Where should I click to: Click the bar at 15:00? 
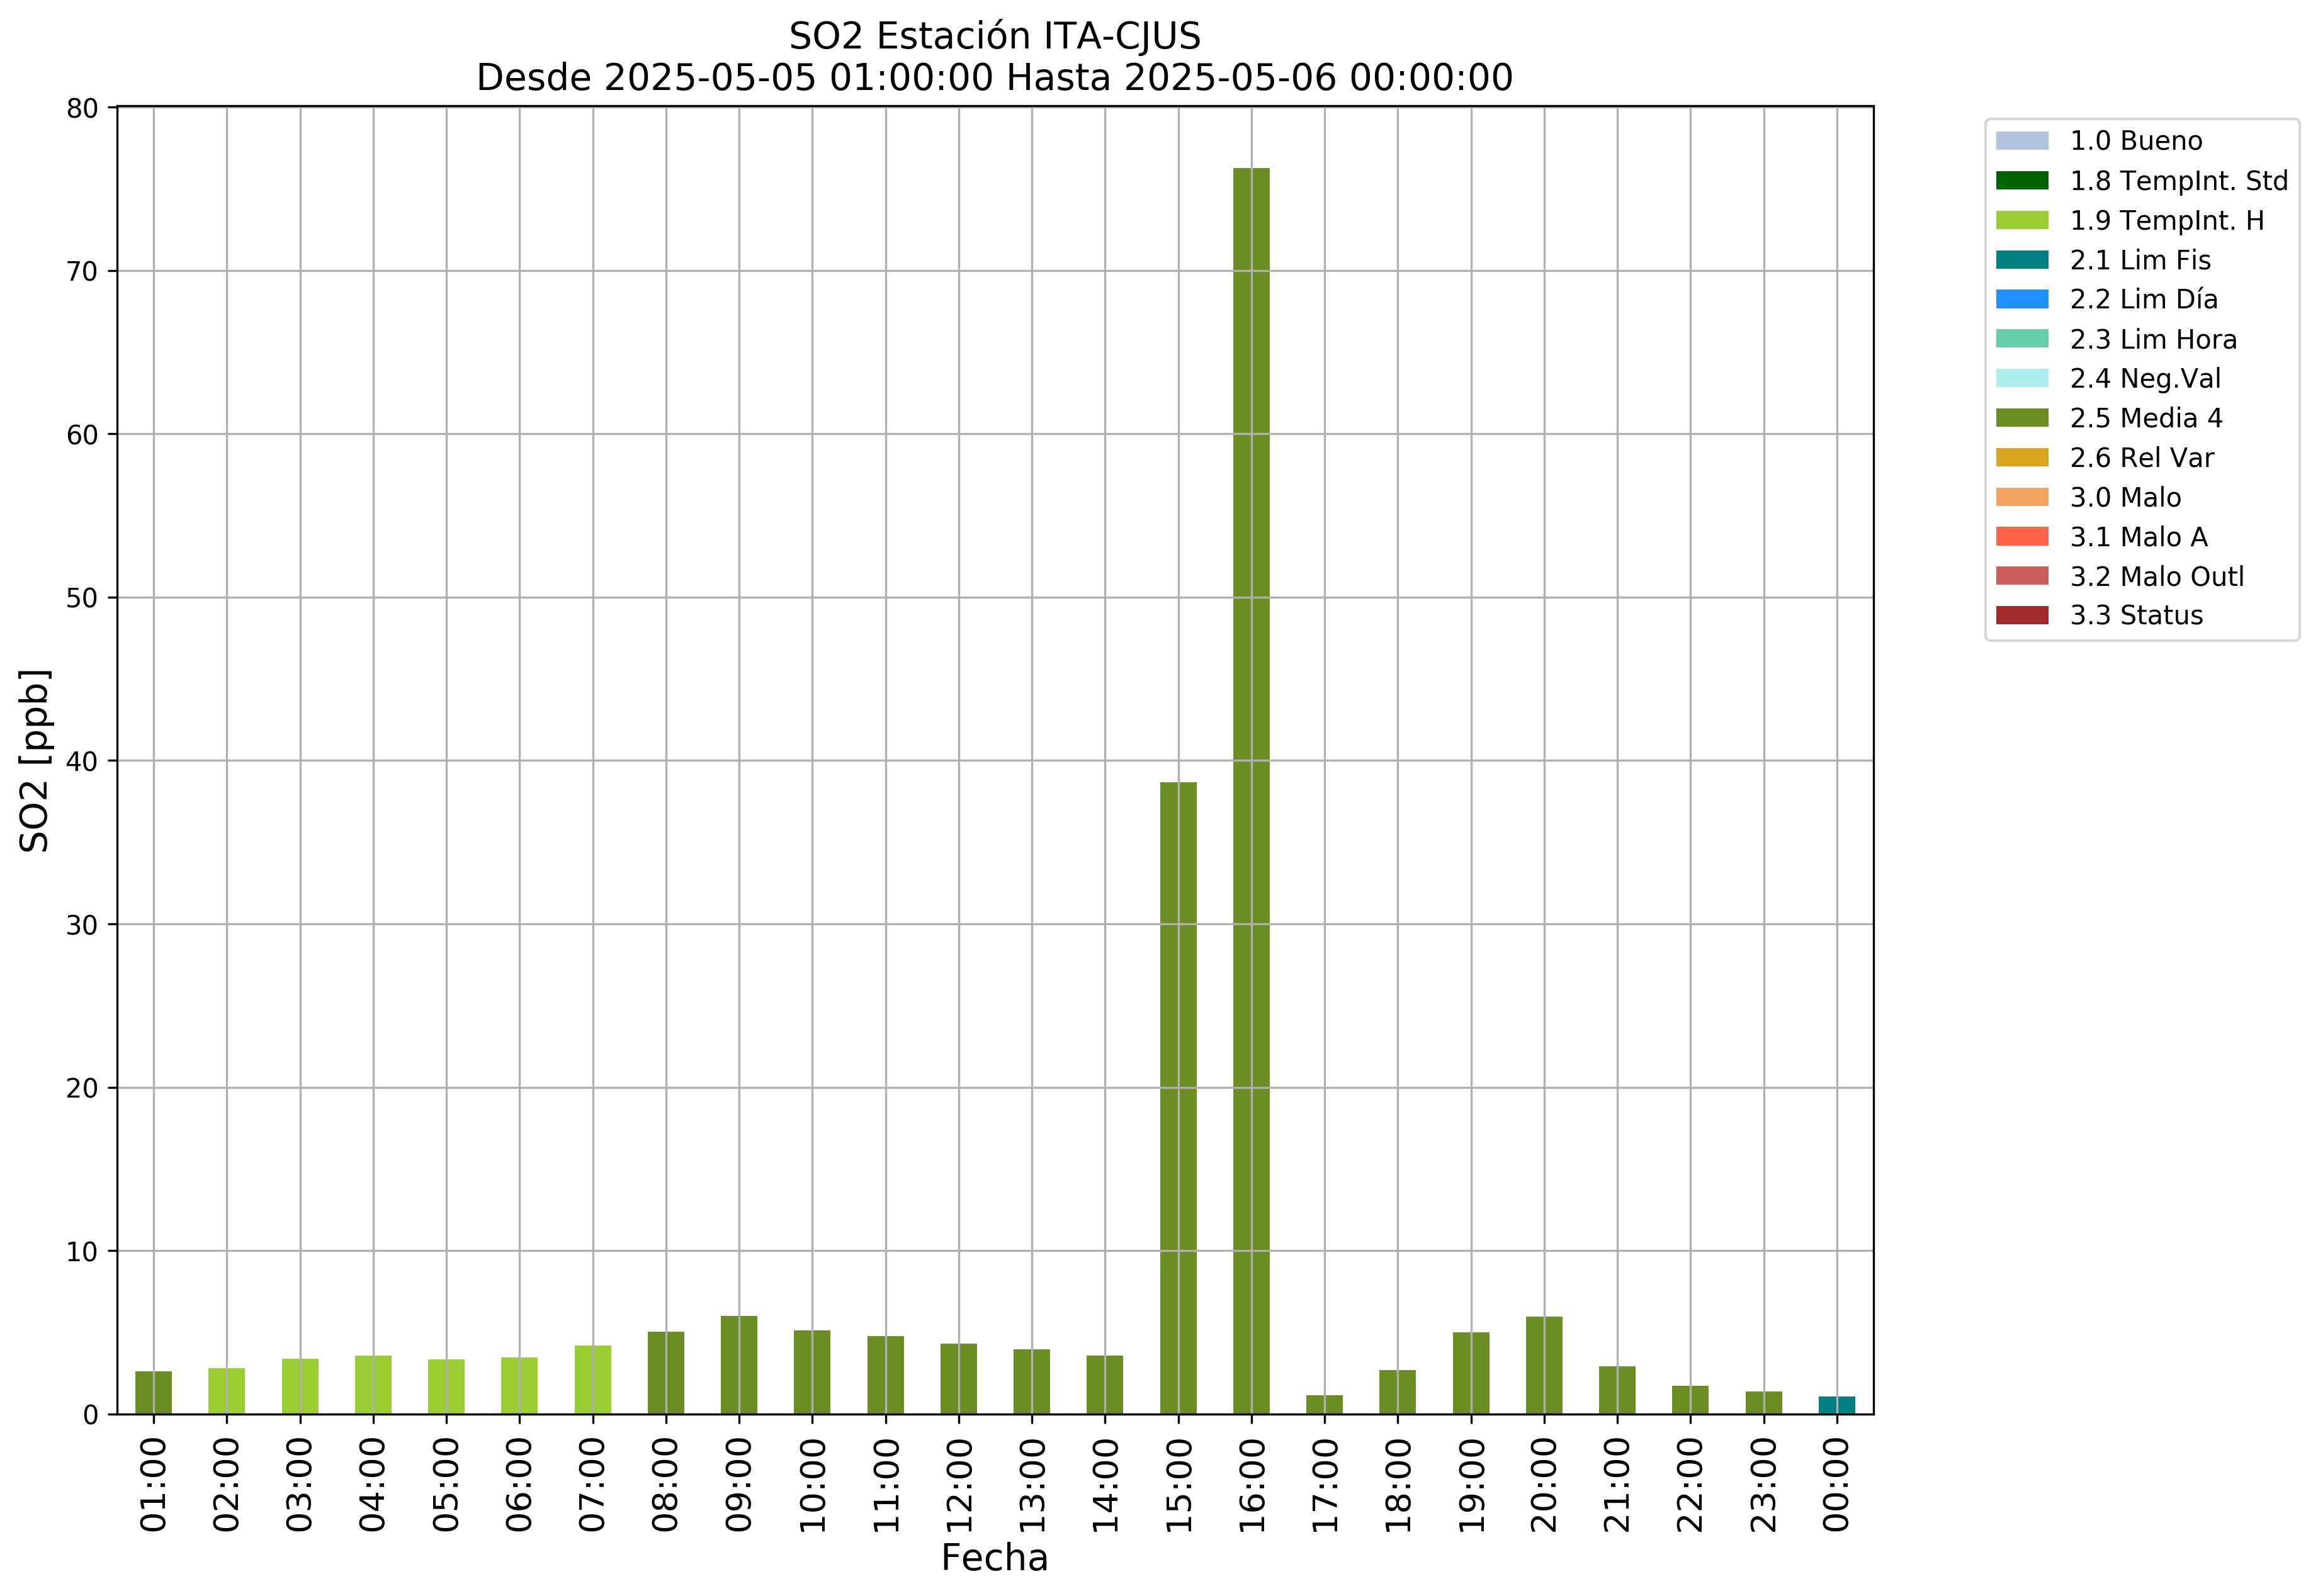tap(1177, 1098)
